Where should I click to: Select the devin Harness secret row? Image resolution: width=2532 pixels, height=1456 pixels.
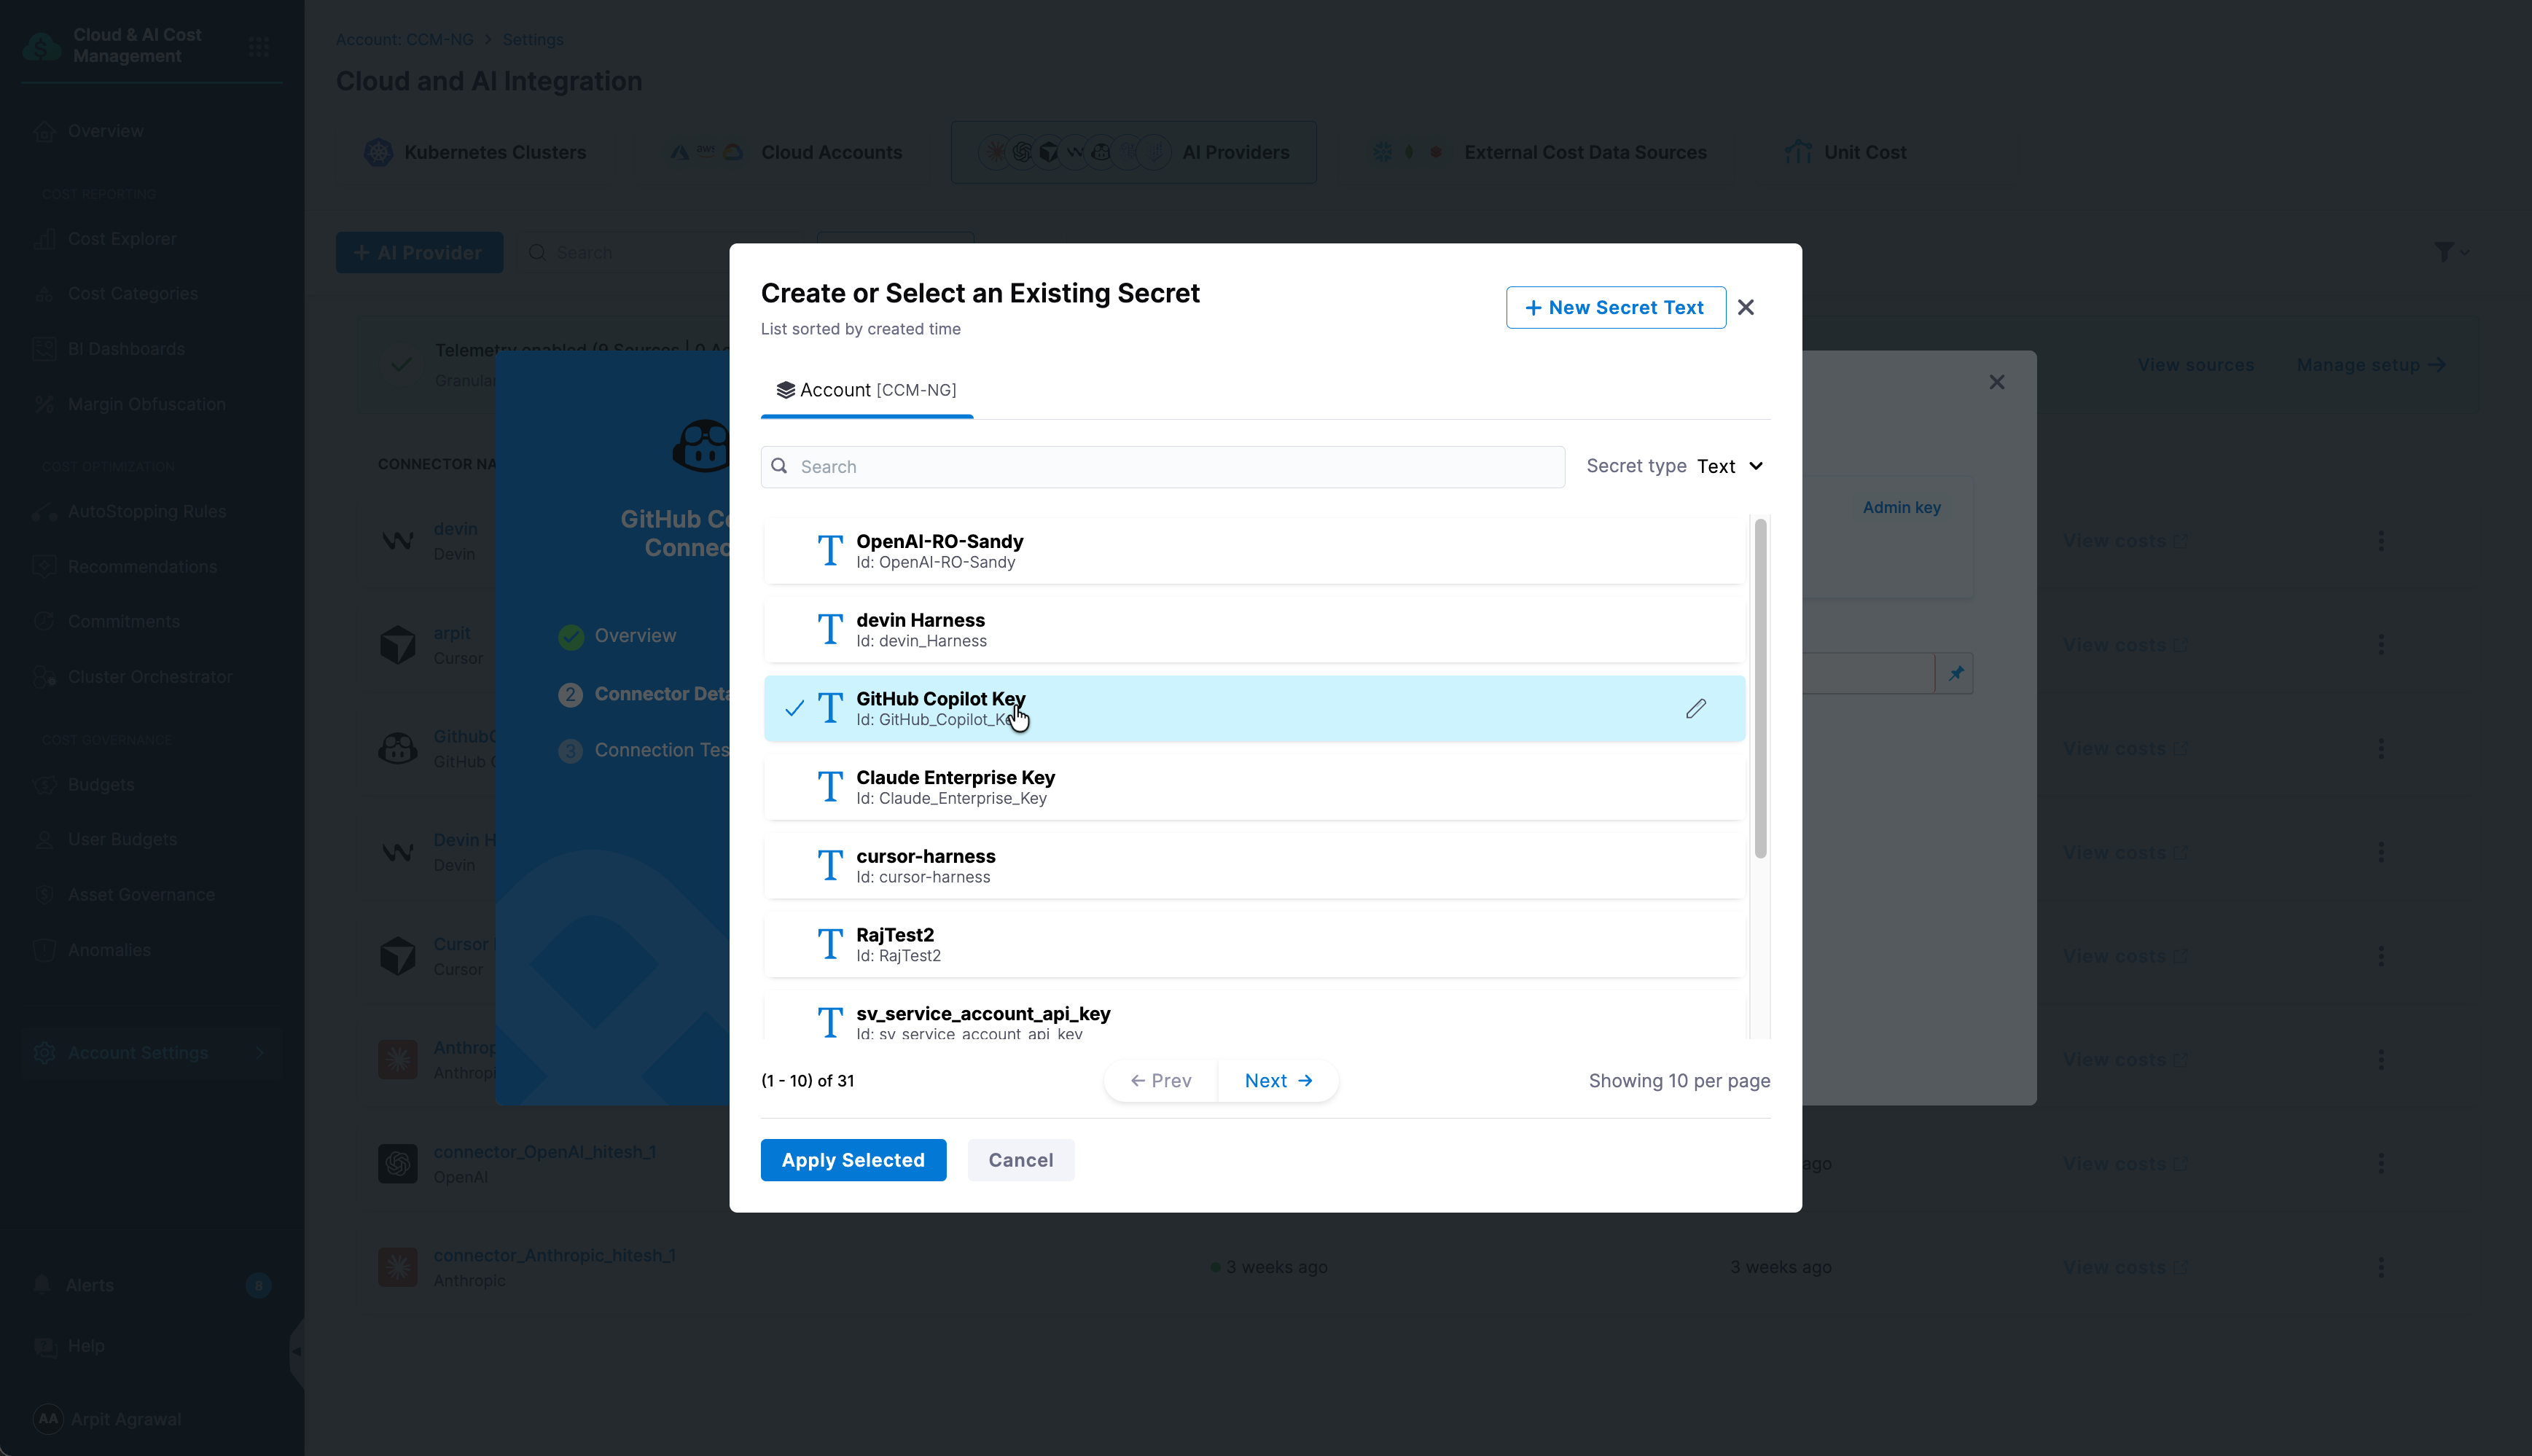(1254, 629)
